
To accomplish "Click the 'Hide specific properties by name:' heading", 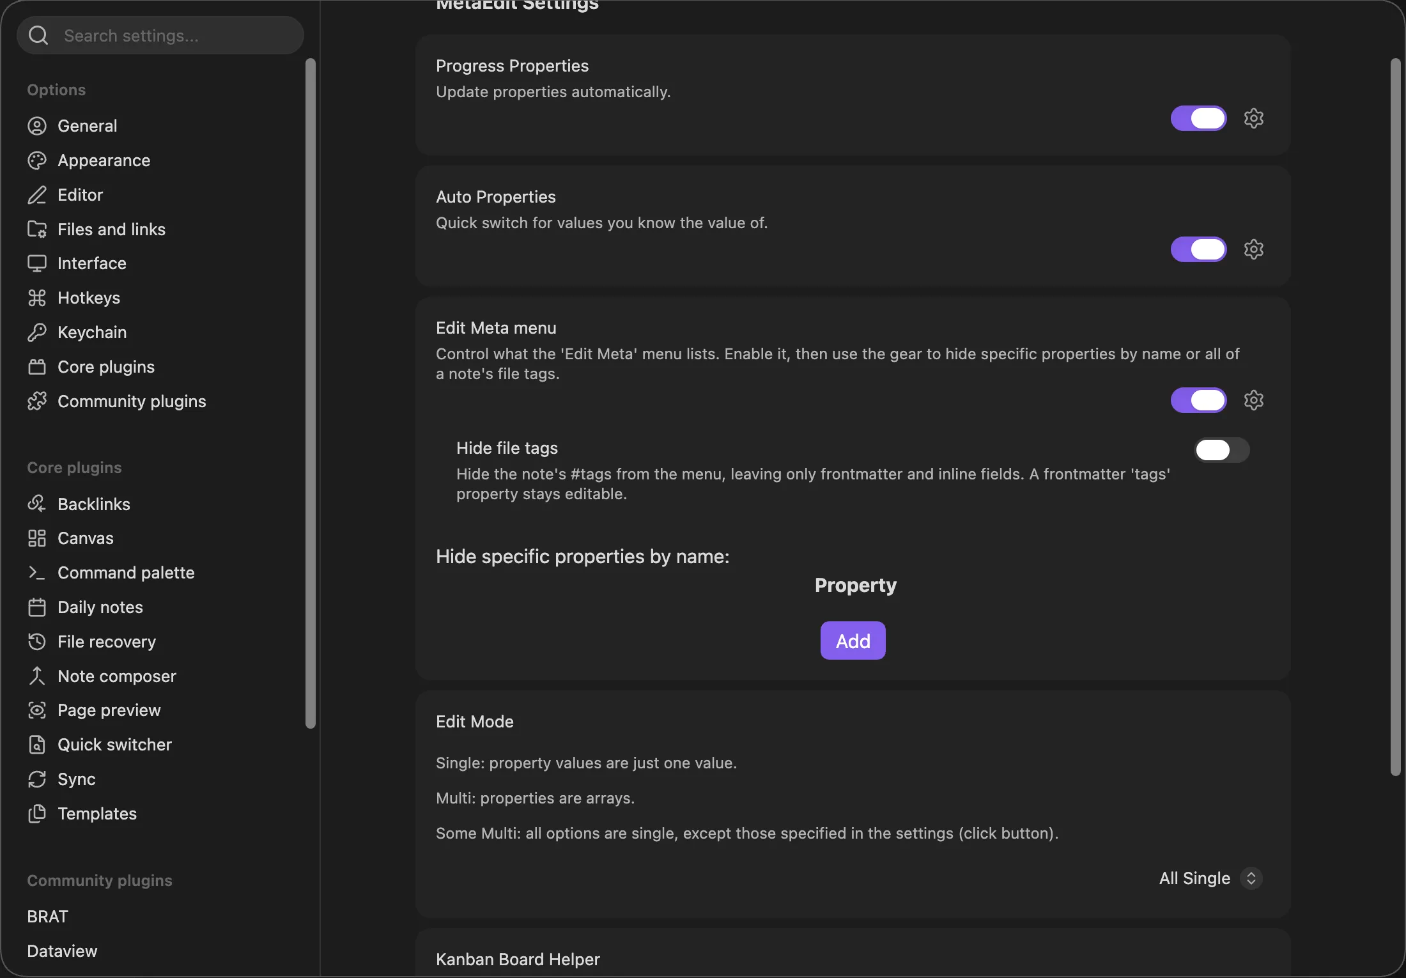I will tap(582, 557).
